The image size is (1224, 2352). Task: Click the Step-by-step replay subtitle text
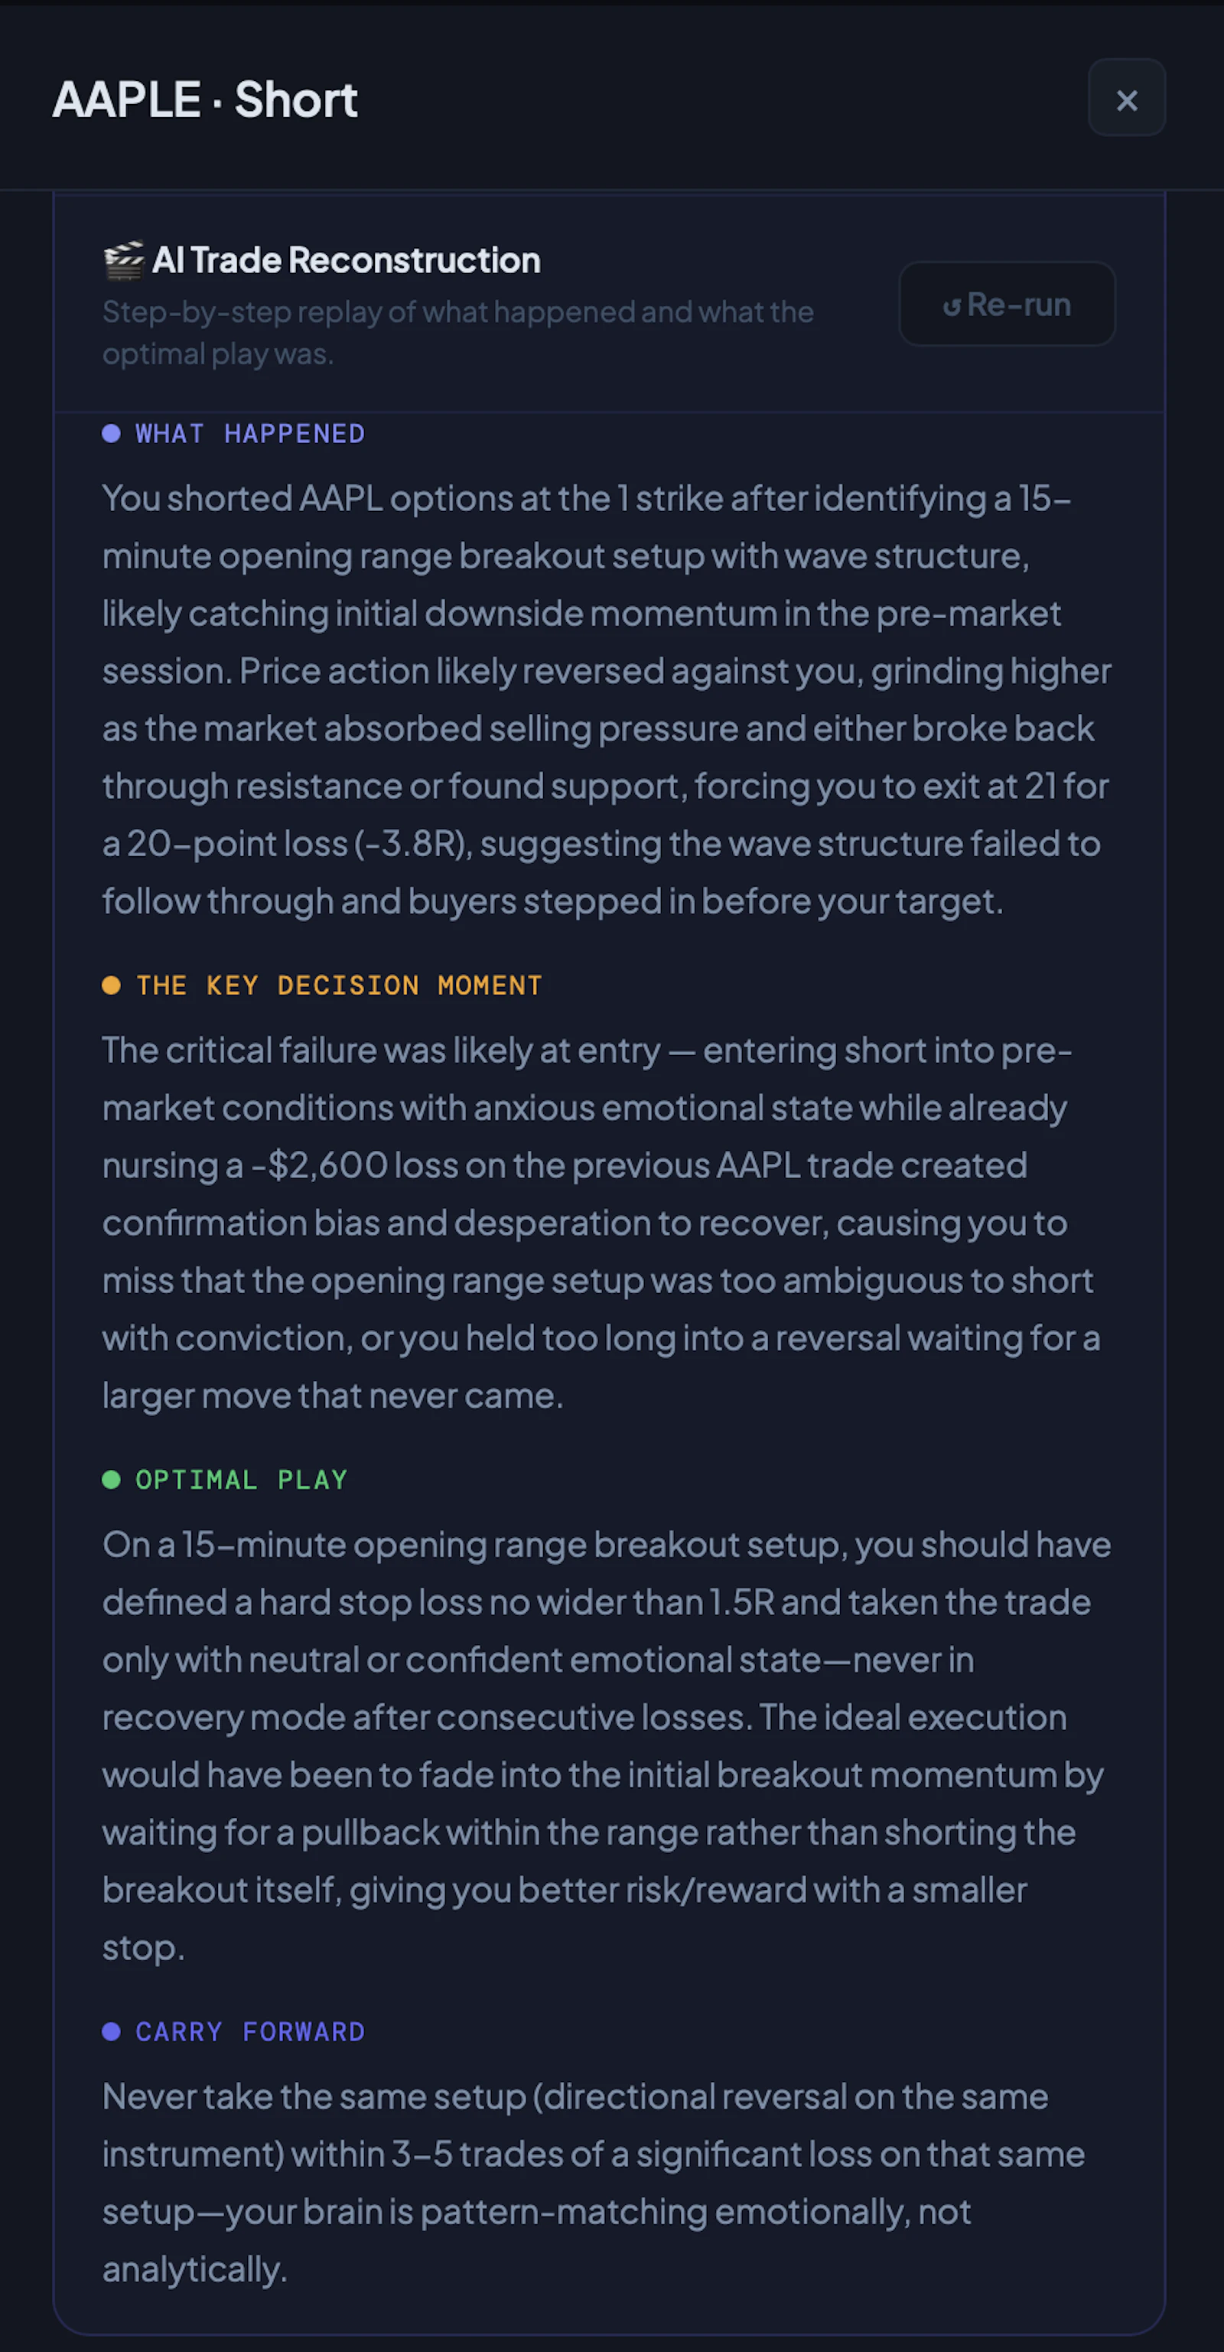(x=457, y=332)
